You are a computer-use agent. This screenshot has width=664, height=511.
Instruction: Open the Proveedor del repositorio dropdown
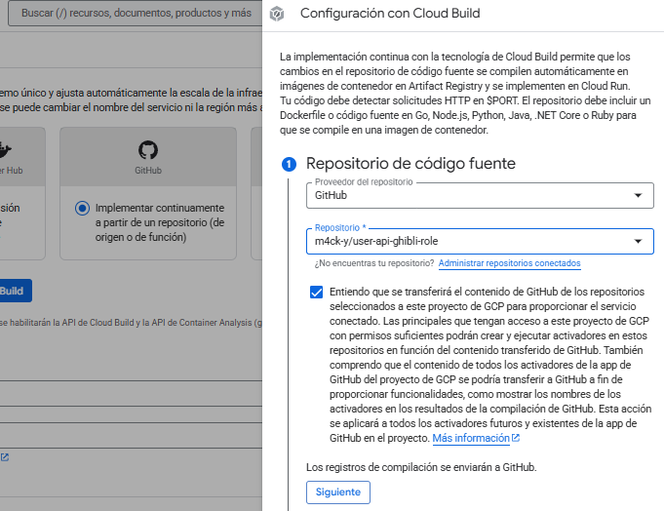[x=480, y=195]
